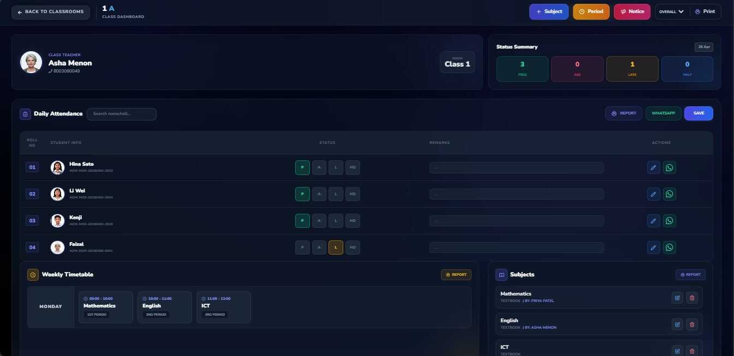The image size is (734, 356).
Task: Delete the ICT subject
Action: click(692, 351)
